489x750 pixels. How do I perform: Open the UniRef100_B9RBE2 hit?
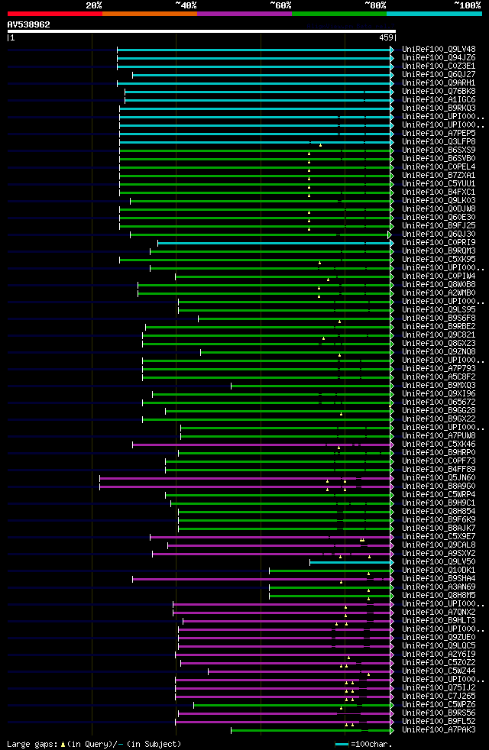[x=439, y=327]
